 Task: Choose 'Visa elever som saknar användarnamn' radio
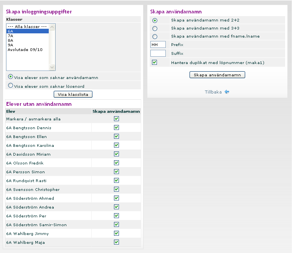point(11,76)
